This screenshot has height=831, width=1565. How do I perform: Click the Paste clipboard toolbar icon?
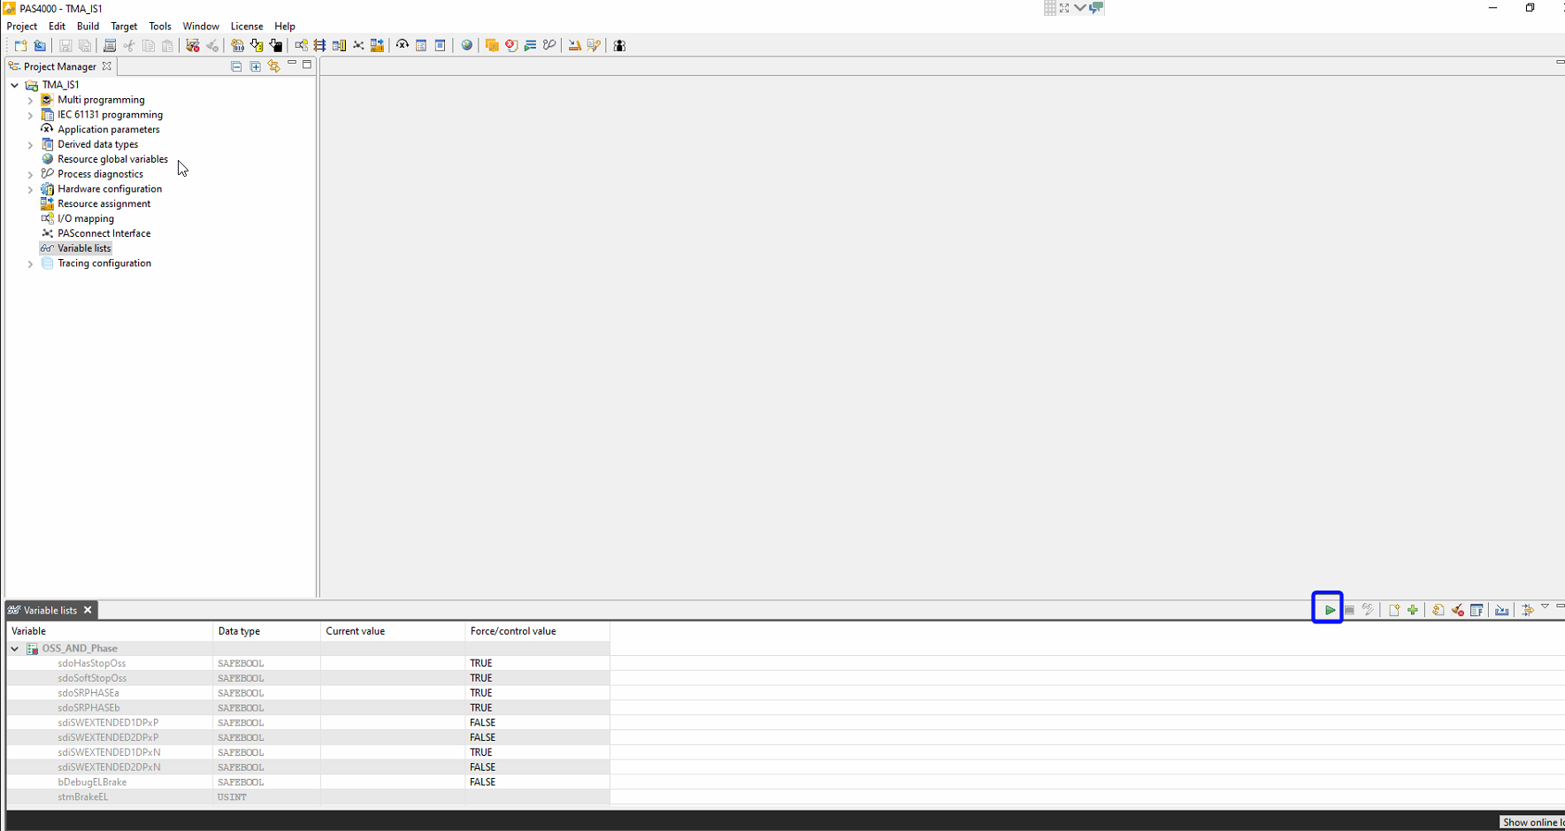coord(167,45)
